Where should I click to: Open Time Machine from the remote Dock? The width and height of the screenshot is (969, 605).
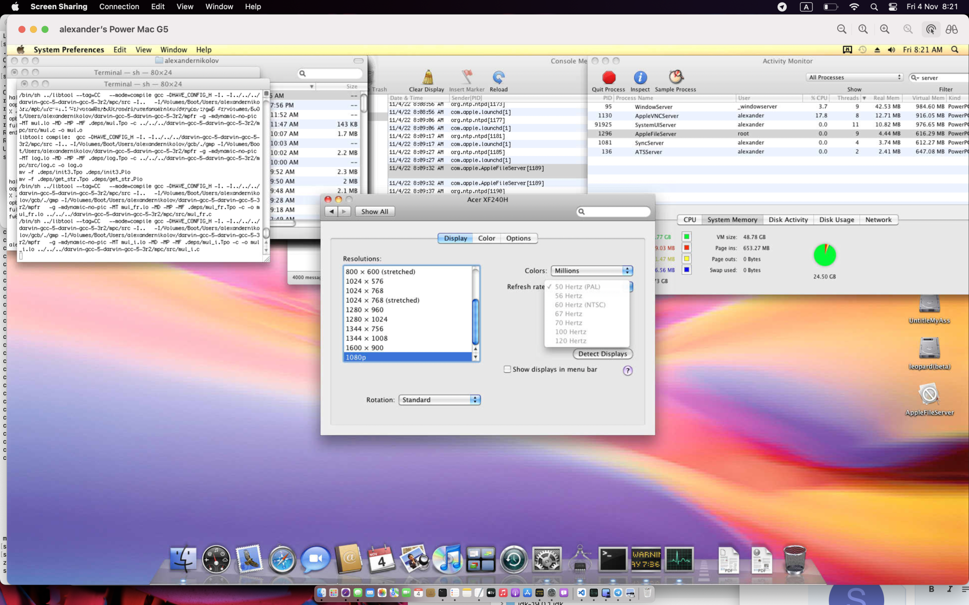click(514, 560)
